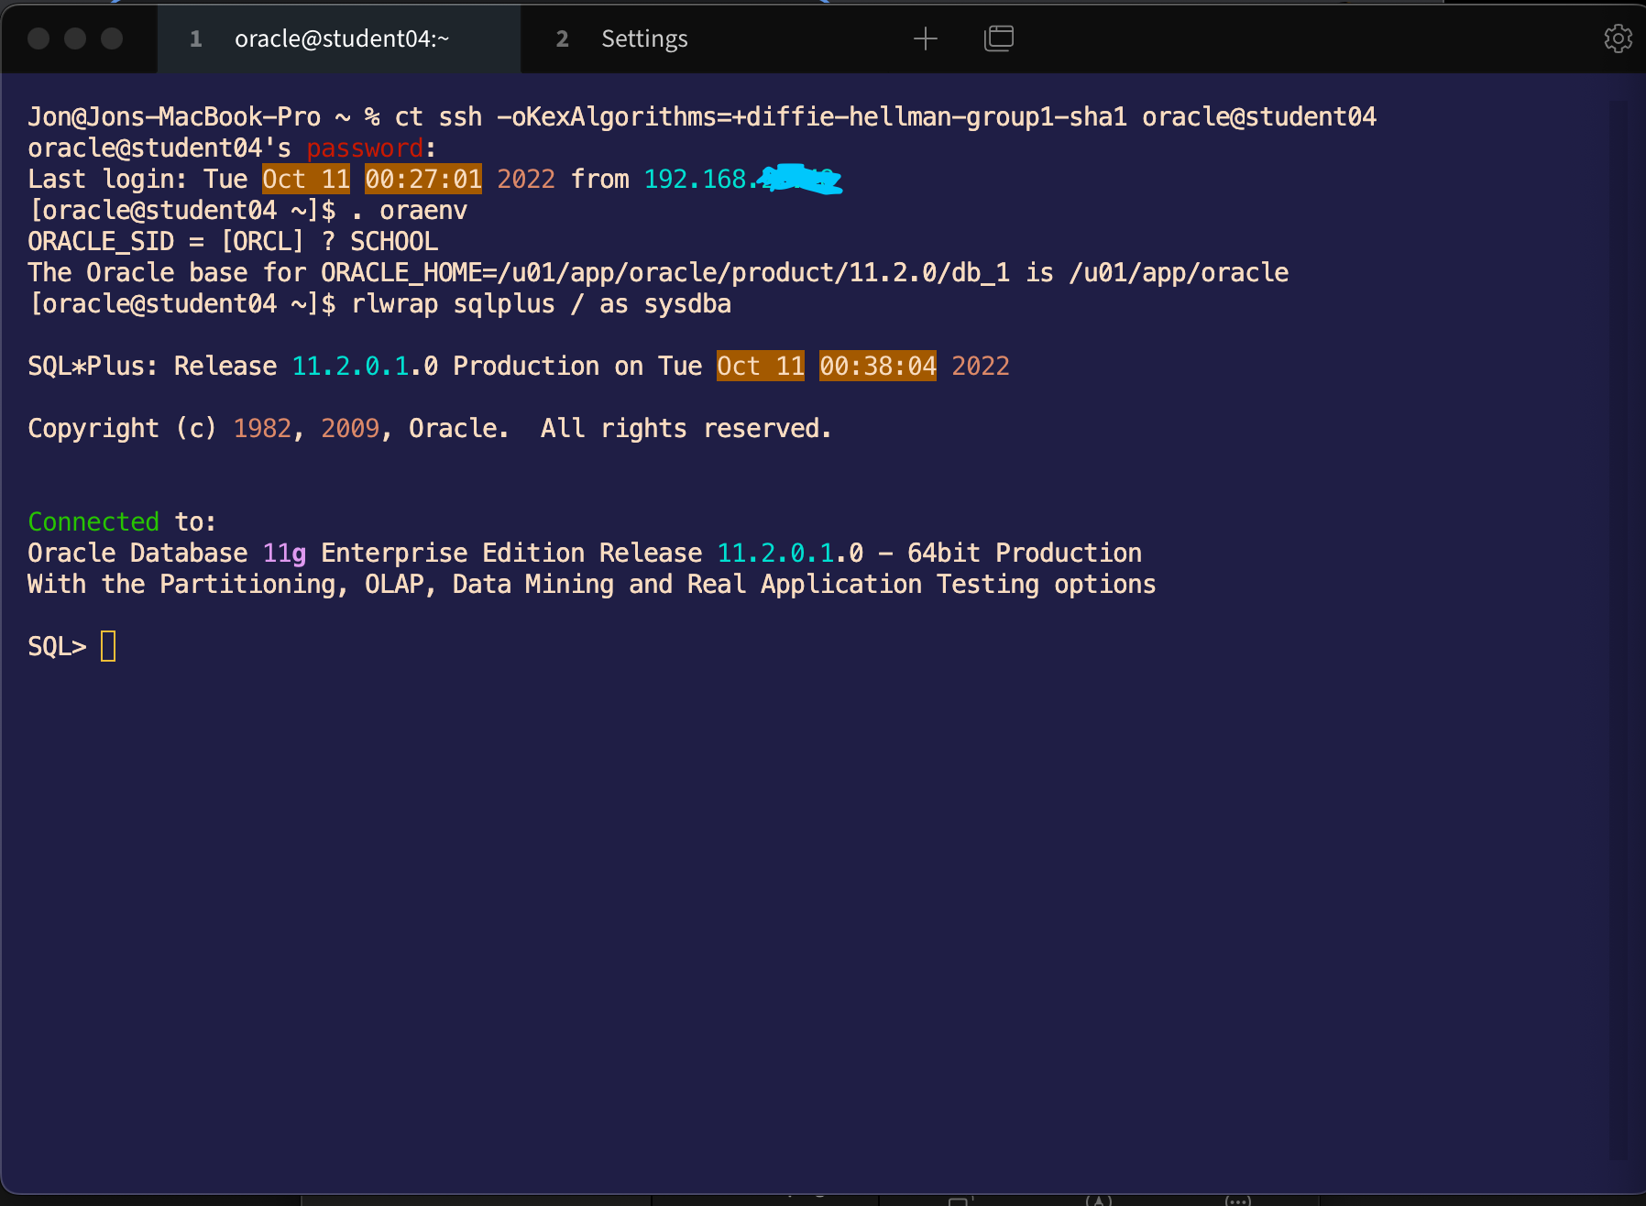The image size is (1646, 1206).
Task: Click 'SQL*Plus: Release' text
Action: 152,366
